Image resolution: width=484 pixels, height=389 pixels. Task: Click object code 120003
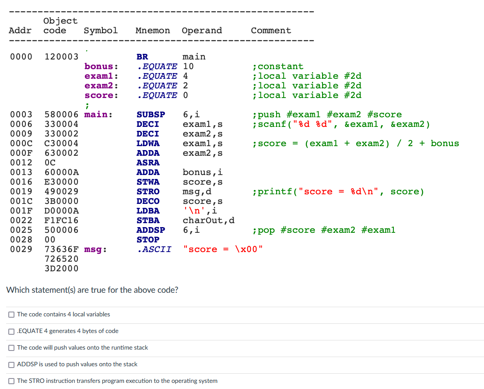tap(61, 57)
